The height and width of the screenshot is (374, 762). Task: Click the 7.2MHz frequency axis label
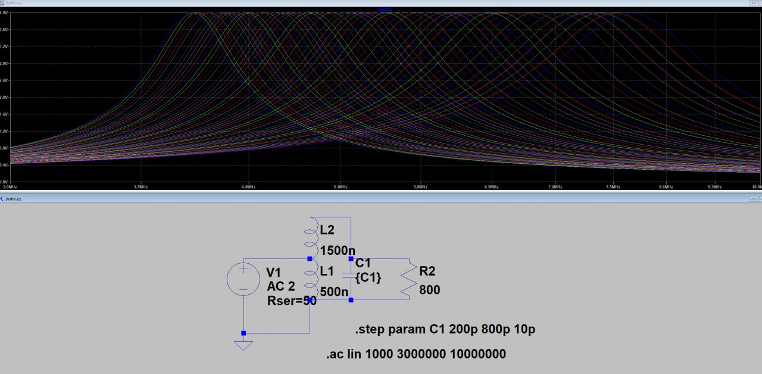tap(555, 187)
